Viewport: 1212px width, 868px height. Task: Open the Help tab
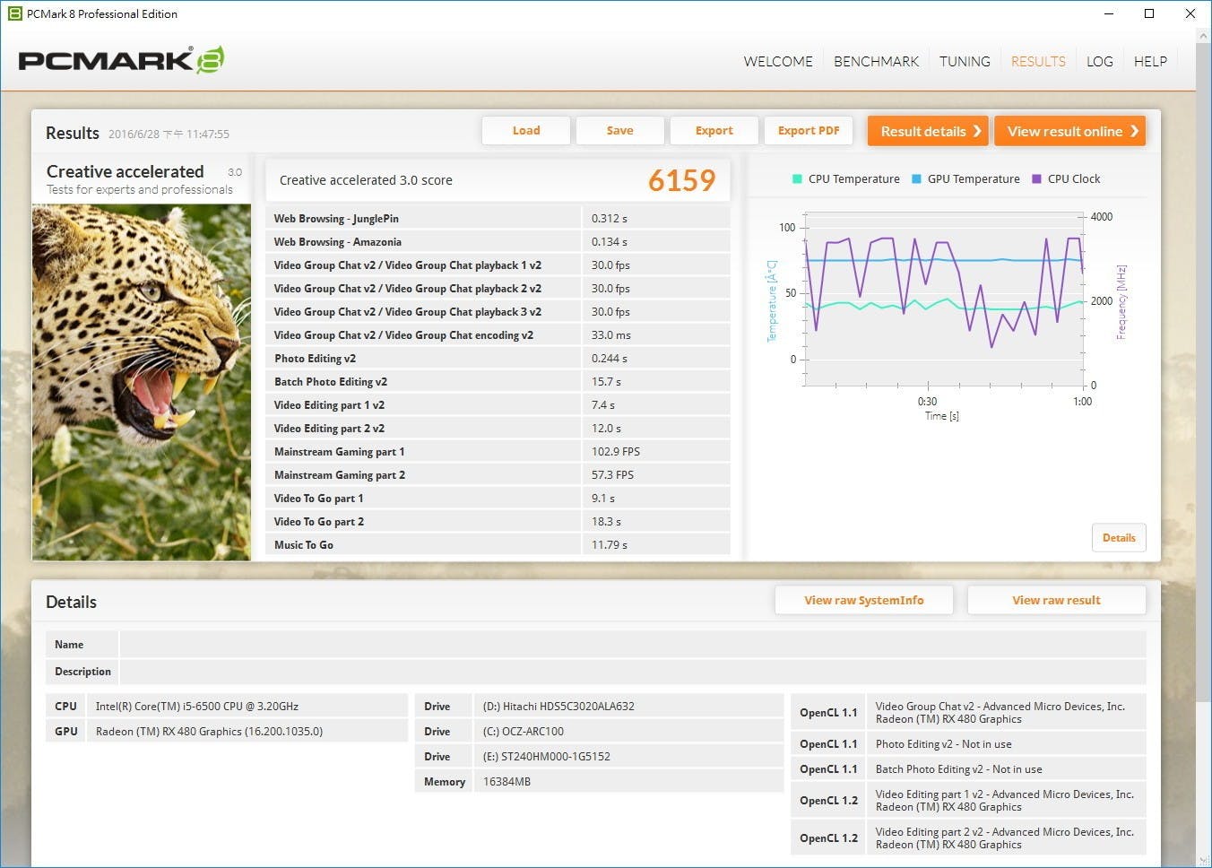1150,61
